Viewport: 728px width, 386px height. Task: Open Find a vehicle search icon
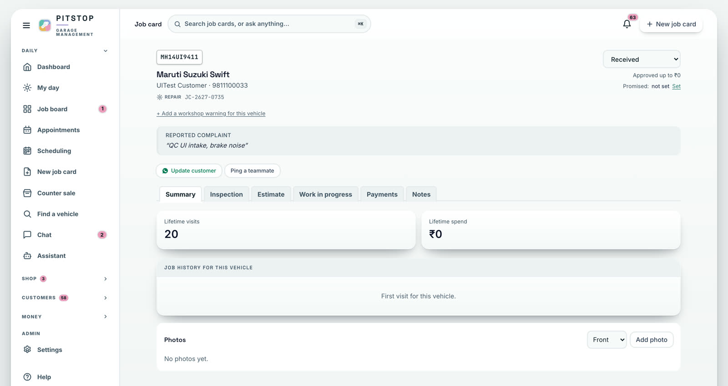click(27, 214)
